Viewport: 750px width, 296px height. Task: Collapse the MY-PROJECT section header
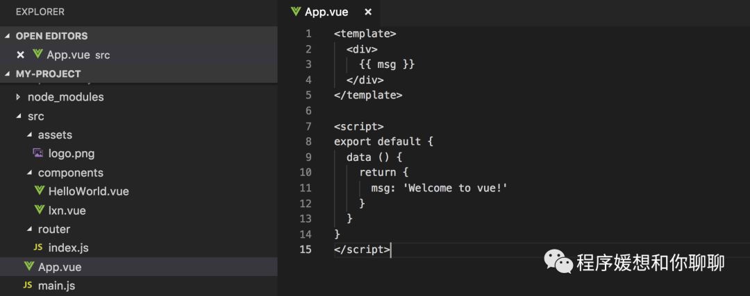pos(8,73)
